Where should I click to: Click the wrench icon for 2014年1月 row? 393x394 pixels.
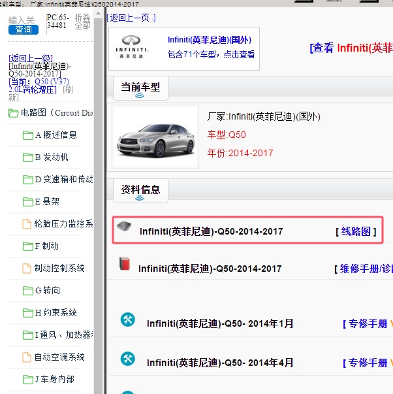(128, 320)
